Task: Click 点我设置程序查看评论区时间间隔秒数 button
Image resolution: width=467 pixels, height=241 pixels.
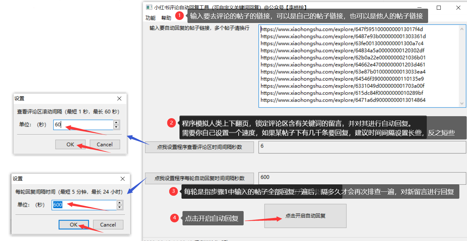Action: 199,147
